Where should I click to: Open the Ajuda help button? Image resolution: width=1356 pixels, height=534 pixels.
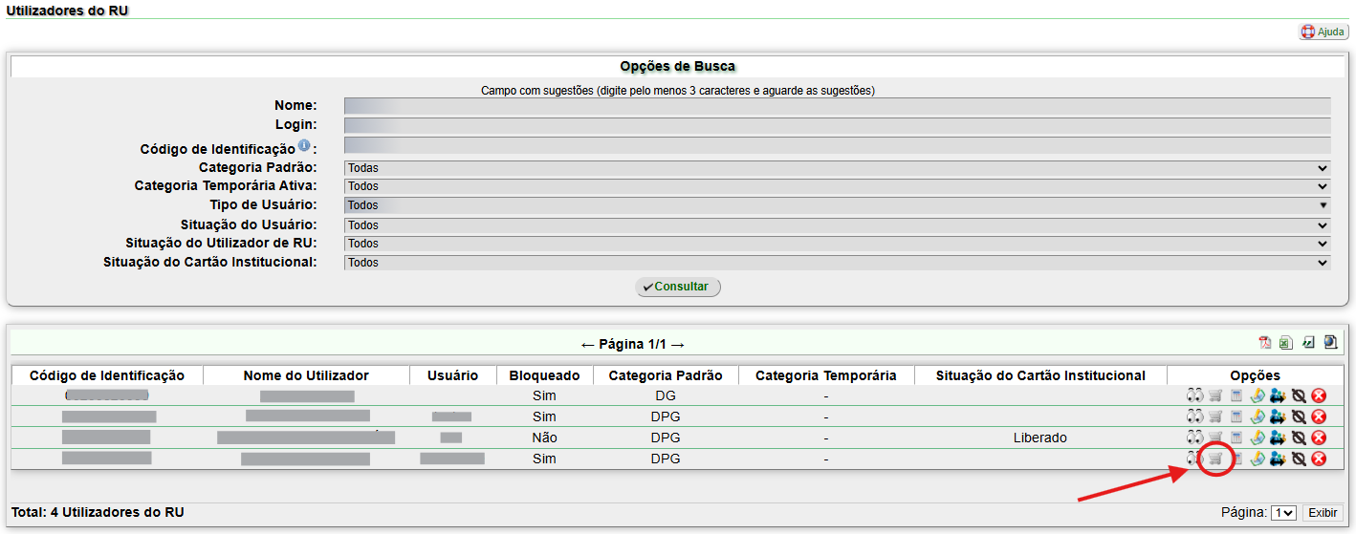1323,32
